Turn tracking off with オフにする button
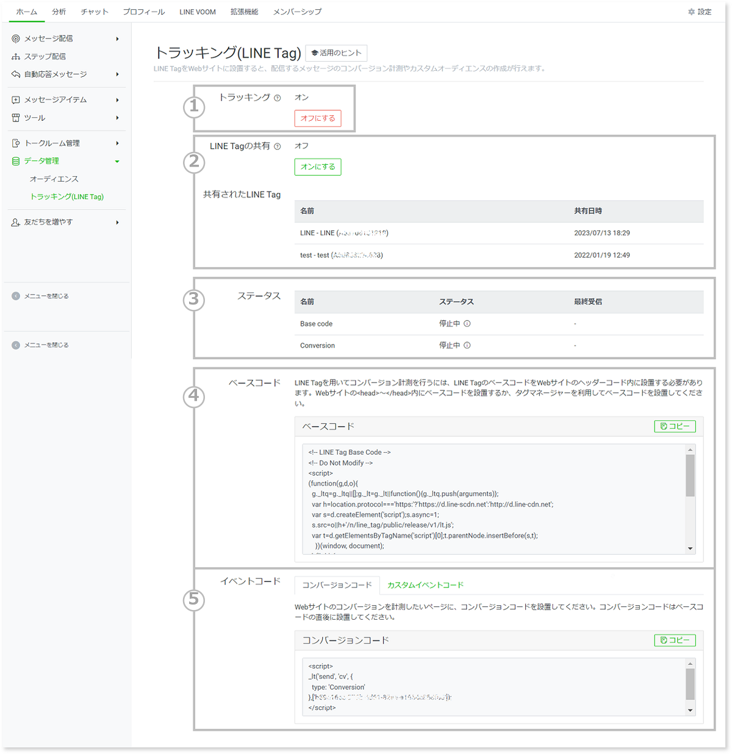Viewport: 732px width, 754px height. point(318,118)
